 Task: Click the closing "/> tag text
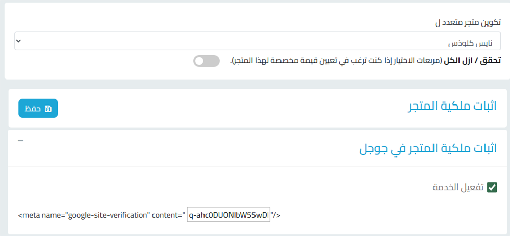276,215
